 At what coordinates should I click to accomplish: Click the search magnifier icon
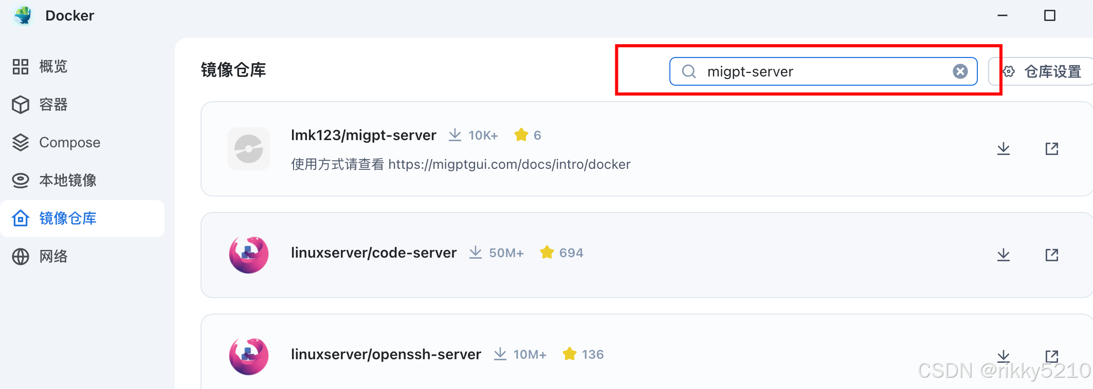(689, 71)
